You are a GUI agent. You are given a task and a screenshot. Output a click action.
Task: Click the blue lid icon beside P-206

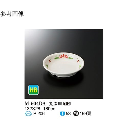28,114
